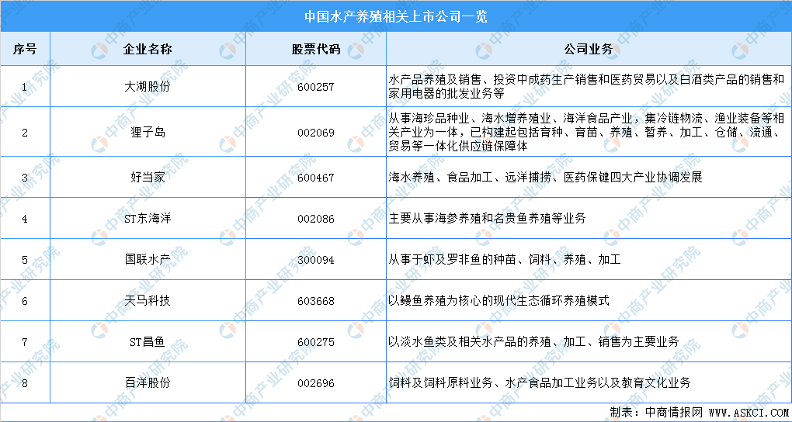Click the serial number in the 天马科技 row
Viewport: 792px width, 422px height.
pos(25,301)
